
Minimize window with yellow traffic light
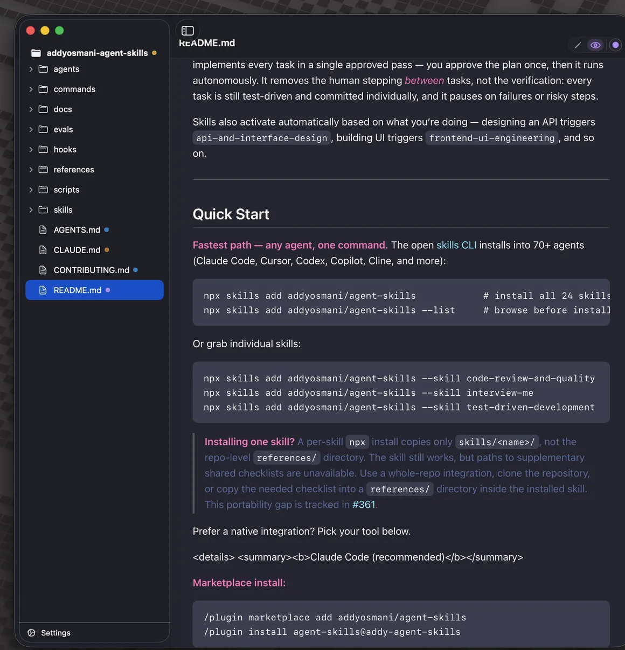(45, 31)
